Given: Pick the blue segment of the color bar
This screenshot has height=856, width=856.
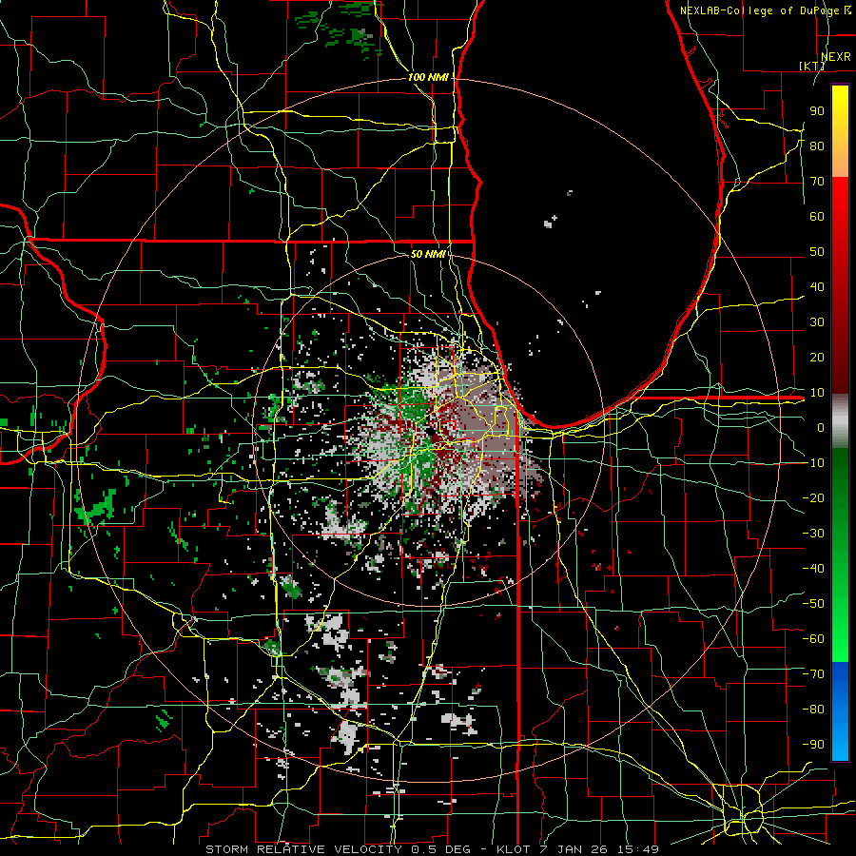Looking at the screenshot, I should [840, 710].
